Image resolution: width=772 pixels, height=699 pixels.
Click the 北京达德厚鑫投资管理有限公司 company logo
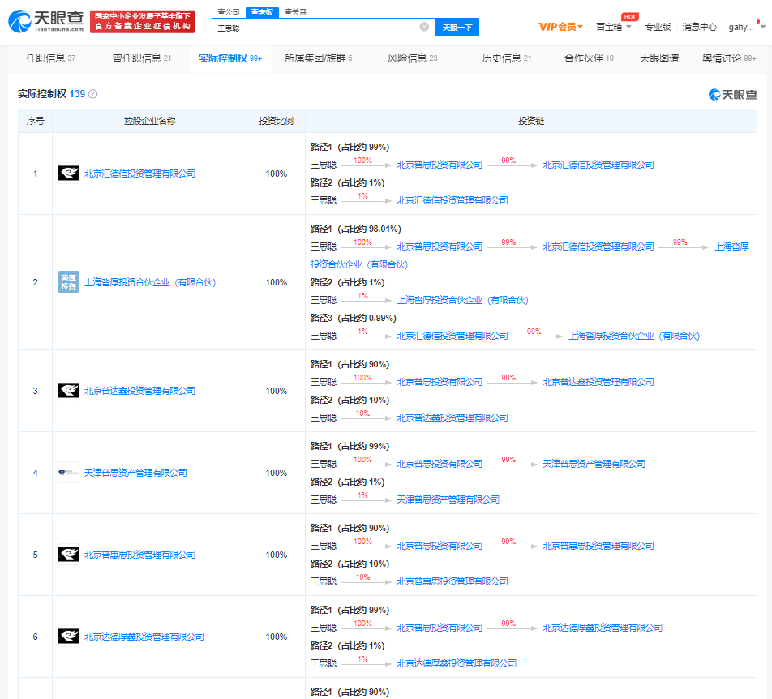pos(68,637)
